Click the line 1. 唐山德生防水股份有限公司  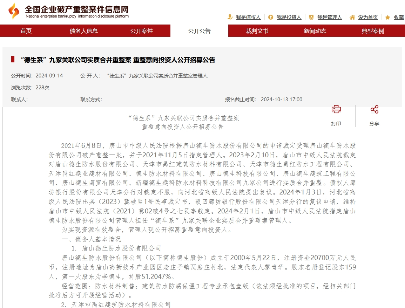click(116, 248)
